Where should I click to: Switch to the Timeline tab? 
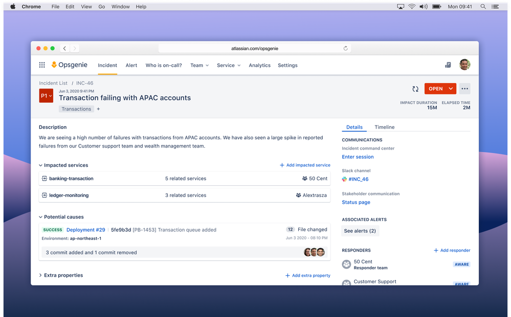click(x=385, y=127)
